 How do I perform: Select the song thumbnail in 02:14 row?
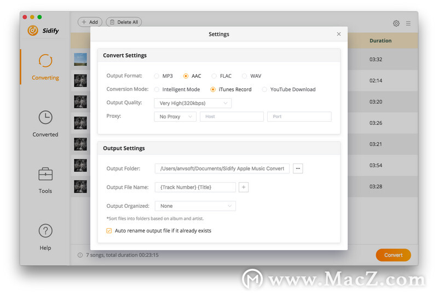click(x=80, y=81)
